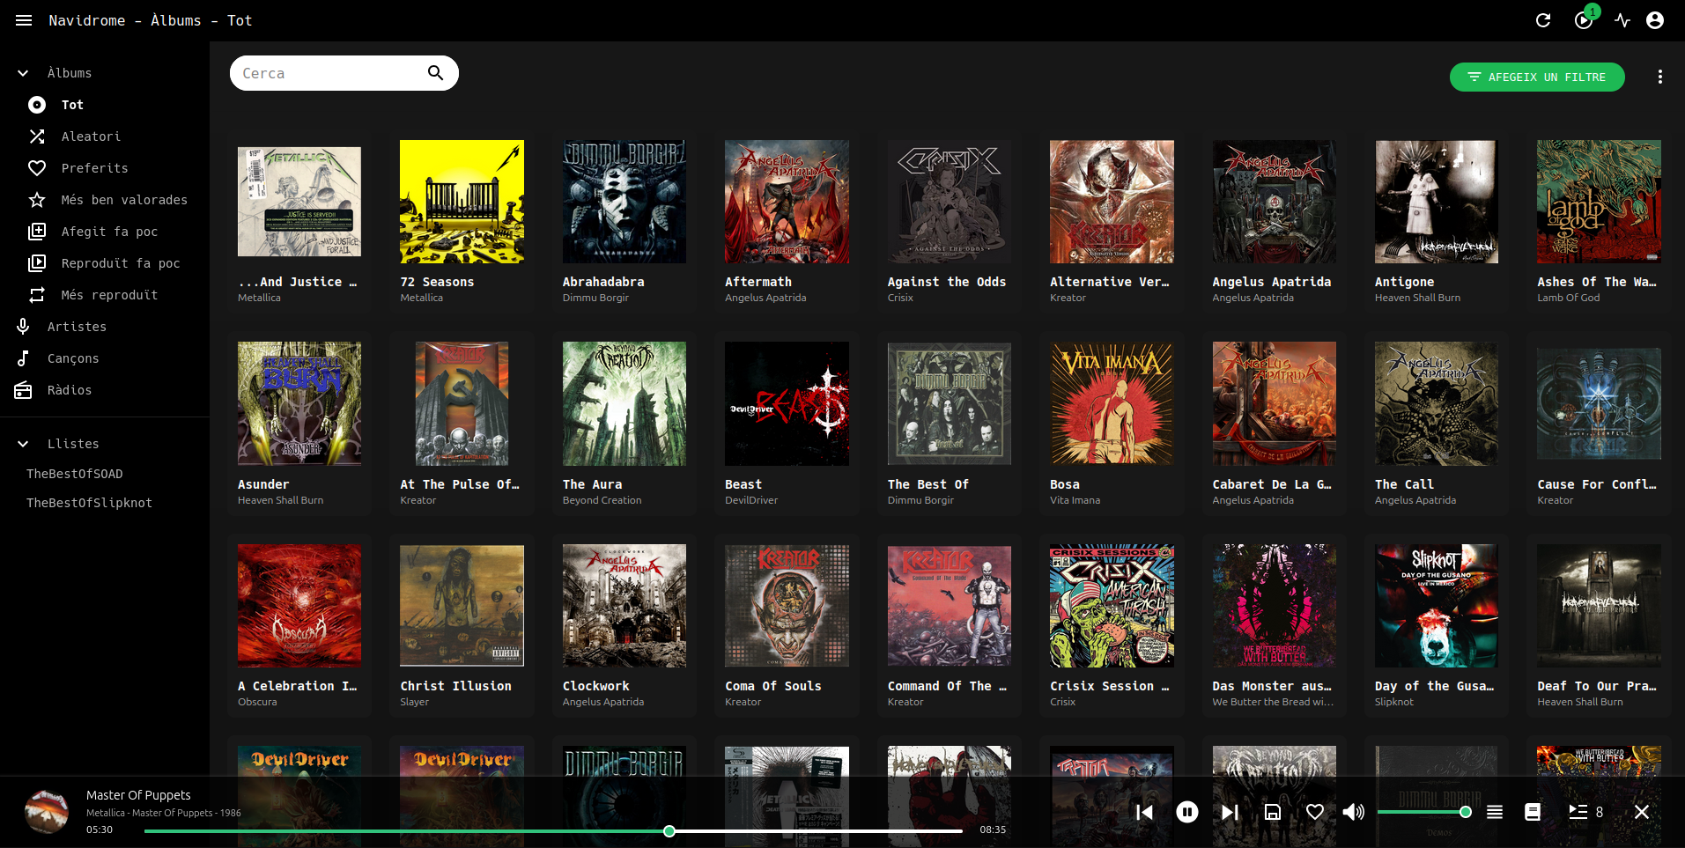This screenshot has height=848, width=1685.
Task: Open the Bosa album cover
Action: 1112,403
